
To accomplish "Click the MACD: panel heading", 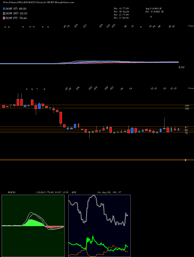I will [11, 192].
